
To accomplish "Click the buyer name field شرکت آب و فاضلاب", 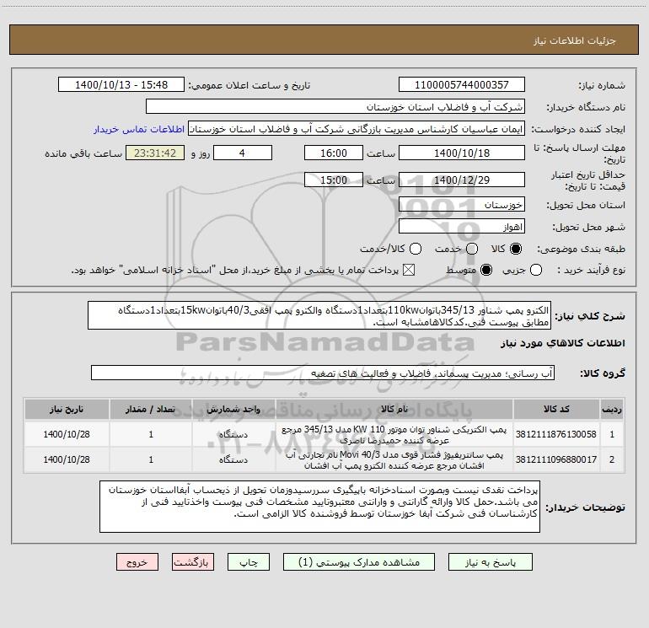I will pos(335,107).
